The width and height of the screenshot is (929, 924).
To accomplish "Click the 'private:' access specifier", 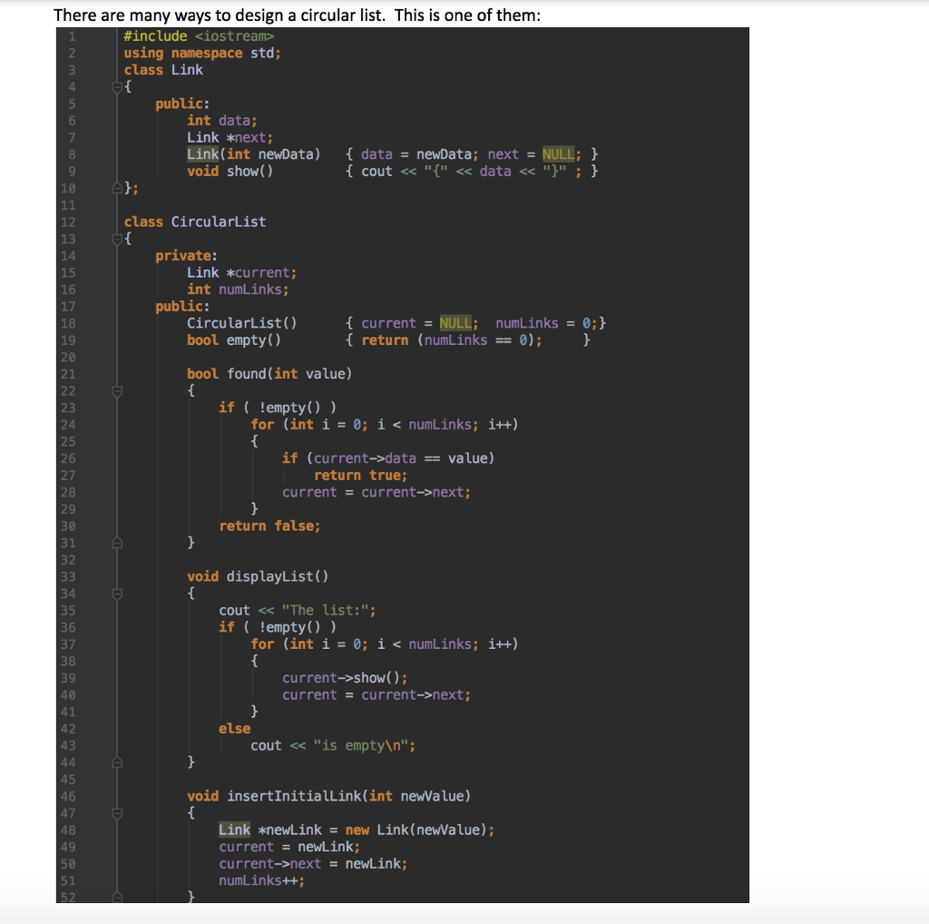I will [x=186, y=256].
